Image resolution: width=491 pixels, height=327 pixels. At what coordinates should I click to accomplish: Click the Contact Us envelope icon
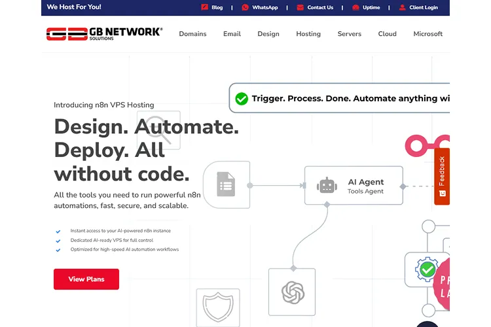point(300,7)
